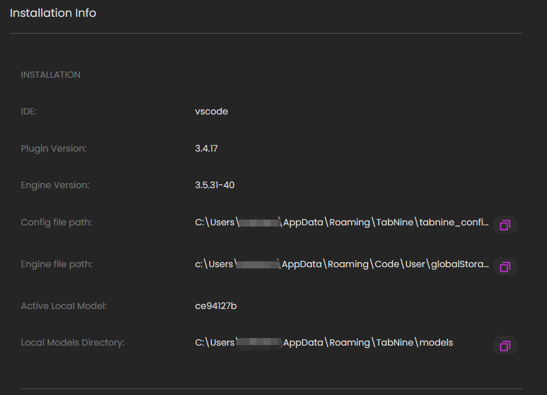Click the INSTALLATION section label
Image resolution: width=547 pixels, height=395 pixels.
click(51, 75)
